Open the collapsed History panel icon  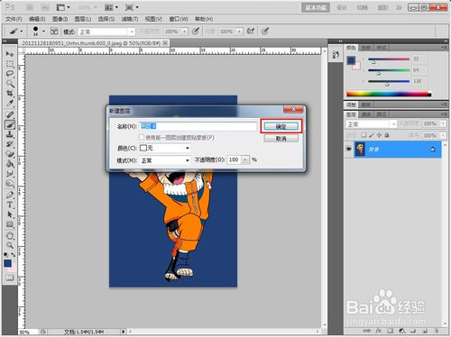[336, 55]
